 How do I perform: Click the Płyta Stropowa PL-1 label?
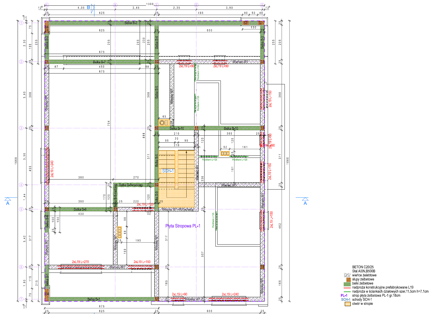pyautogui.click(x=183, y=226)
